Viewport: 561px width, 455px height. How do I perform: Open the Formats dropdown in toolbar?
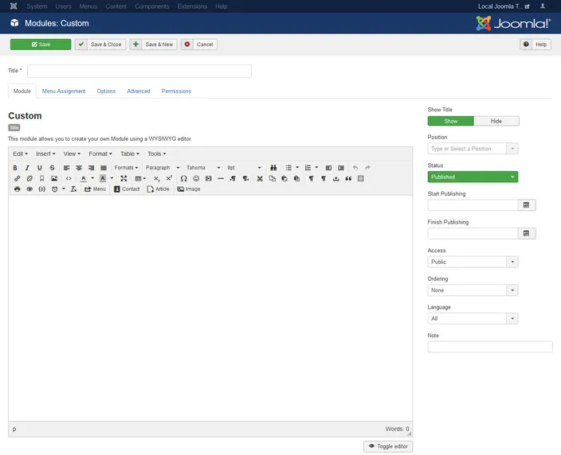(x=126, y=168)
